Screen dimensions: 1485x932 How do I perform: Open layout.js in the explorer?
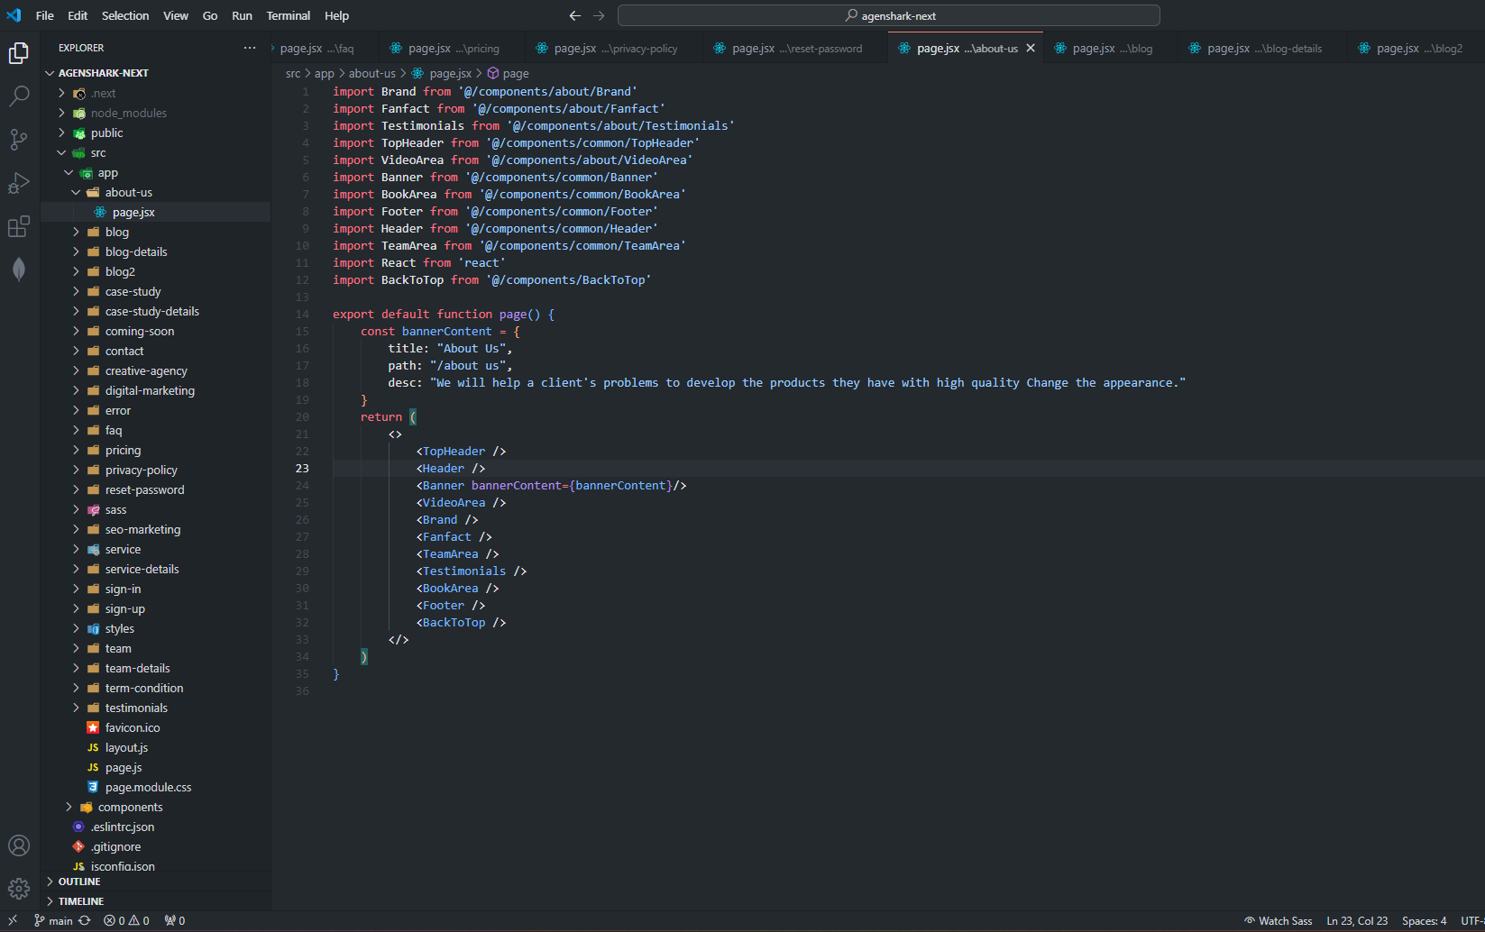126,747
